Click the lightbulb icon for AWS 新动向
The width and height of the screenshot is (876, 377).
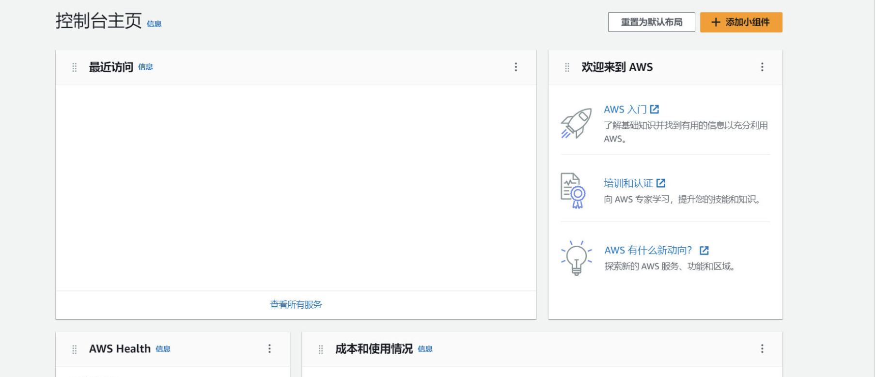point(576,258)
